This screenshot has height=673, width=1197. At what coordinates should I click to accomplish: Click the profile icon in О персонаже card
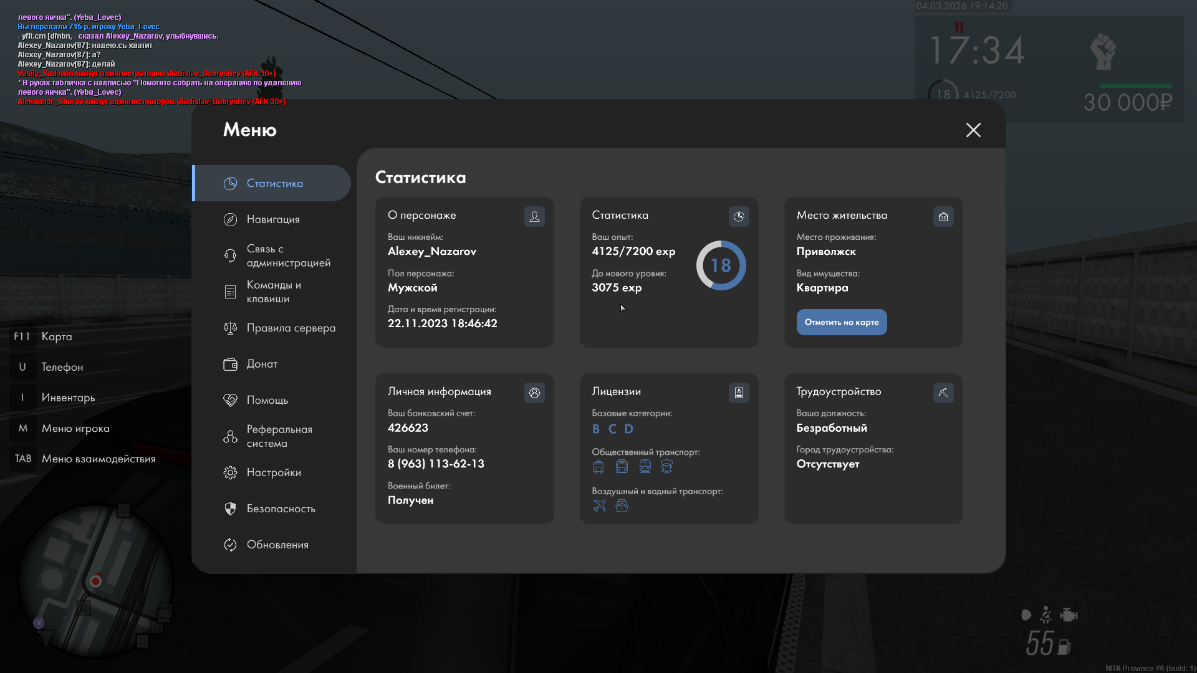click(x=534, y=216)
